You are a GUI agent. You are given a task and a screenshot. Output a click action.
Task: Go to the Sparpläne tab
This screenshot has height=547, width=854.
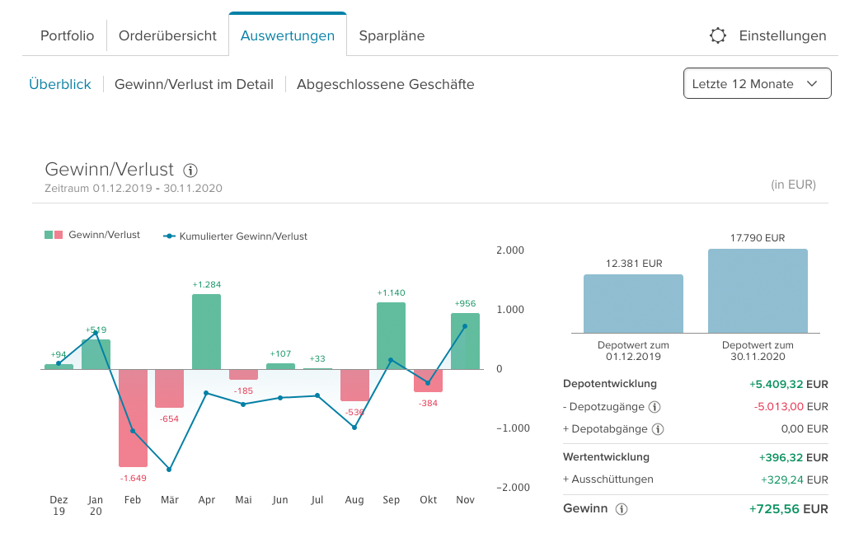392,36
